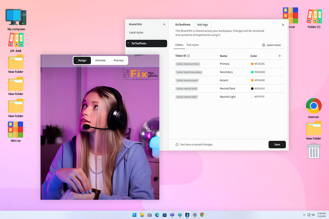The image size is (329, 219).
Task: Select the Design mode tab
Action: (x=82, y=60)
